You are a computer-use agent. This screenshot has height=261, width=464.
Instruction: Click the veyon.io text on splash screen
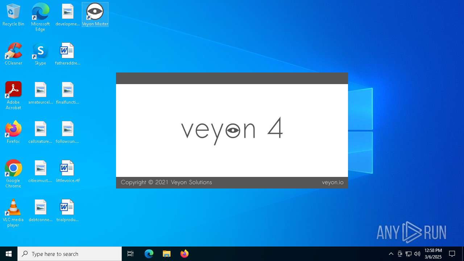point(333,182)
